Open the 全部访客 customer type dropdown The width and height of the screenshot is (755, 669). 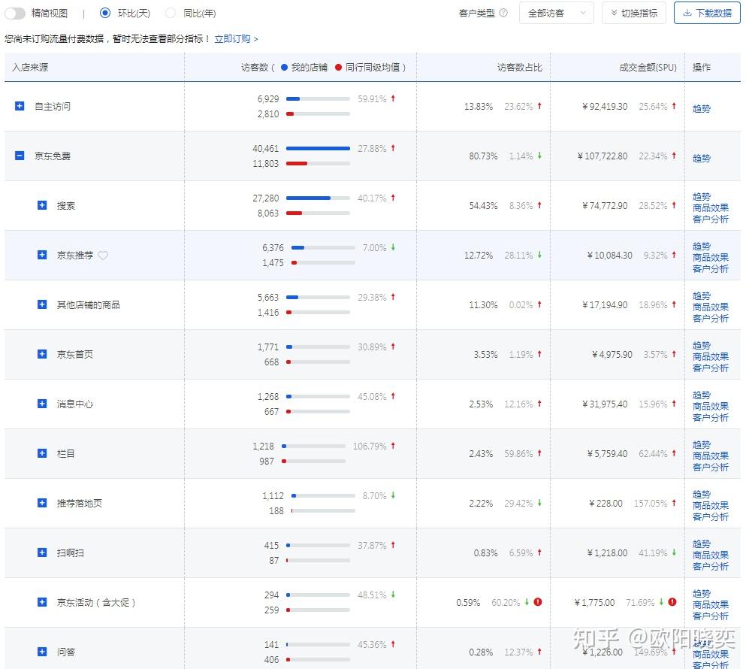(x=556, y=13)
